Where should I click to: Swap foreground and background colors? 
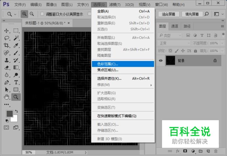[16, 111]
